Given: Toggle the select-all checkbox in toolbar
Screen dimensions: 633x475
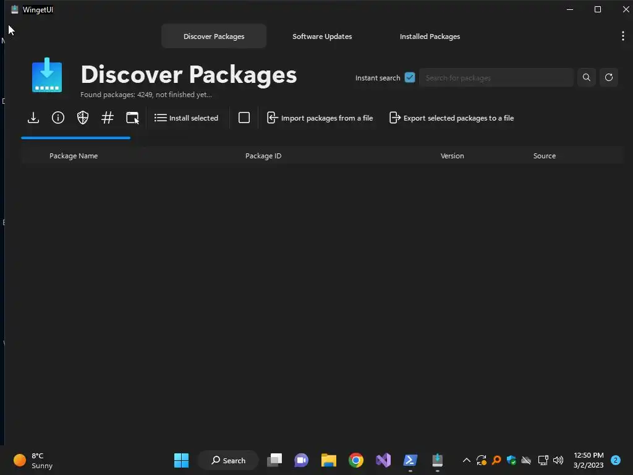Looking at the screenshot, I should (244, 118).
